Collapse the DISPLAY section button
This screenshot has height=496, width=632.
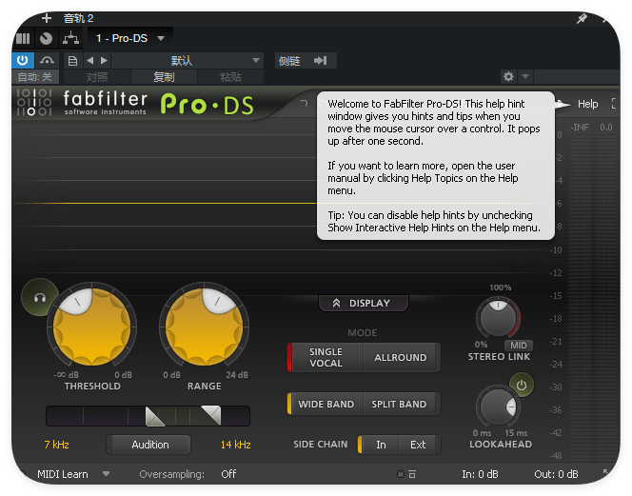pyautogui.click(x=364, y=304)
